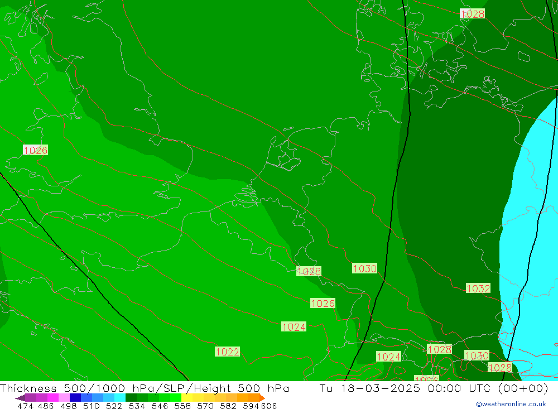Image resolution: width=558 pixels, height=409 pixels.
Task: Click the (00+00) forecast offset text
Action: 522,388
